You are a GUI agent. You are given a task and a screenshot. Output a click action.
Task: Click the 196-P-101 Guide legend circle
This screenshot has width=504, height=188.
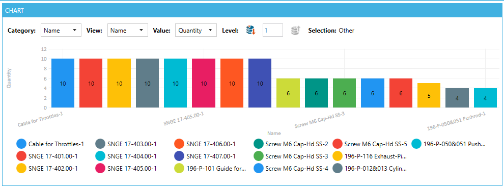coord(179,168)
